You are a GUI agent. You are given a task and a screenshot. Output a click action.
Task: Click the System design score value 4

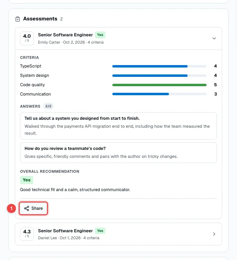pyautogui.click(x=215, y=75)
